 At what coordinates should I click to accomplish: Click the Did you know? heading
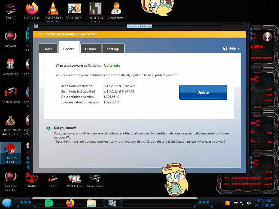(65, 128)
